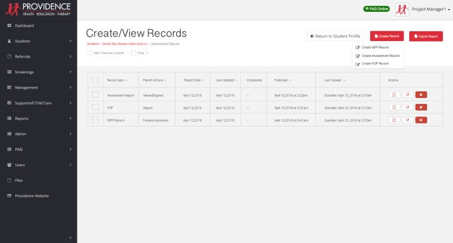Check the FOP row checkbox
This screenshot has height=243, width=453.
pyautogui.click(x=95, y=107)
